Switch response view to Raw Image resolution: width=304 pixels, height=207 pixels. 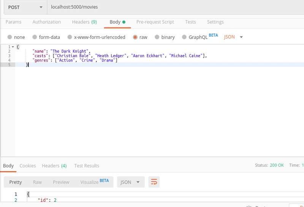tap(37, 182)
